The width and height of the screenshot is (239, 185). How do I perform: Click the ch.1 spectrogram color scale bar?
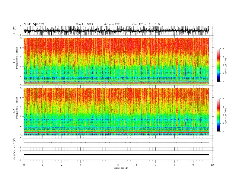[x=218, y=65]
